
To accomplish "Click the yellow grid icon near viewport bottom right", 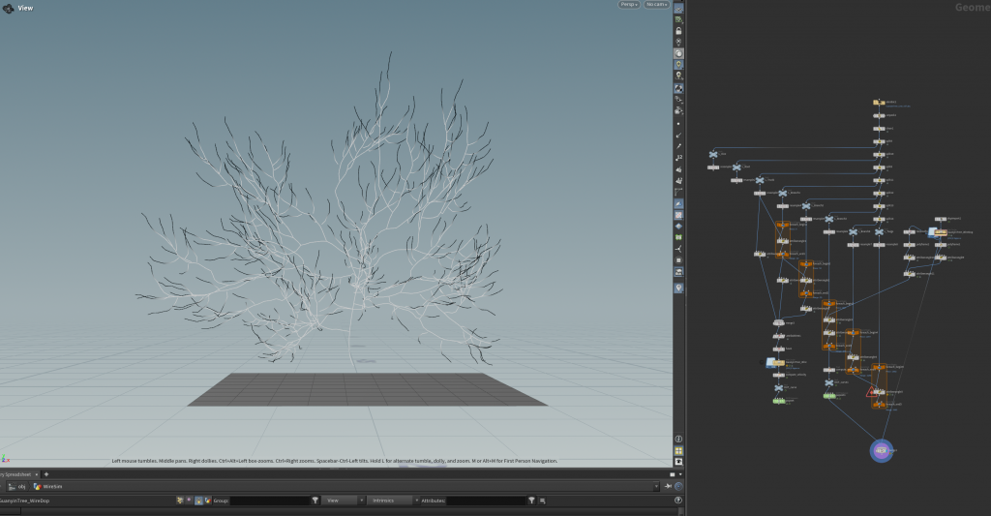I will click(x=678, y=450).
